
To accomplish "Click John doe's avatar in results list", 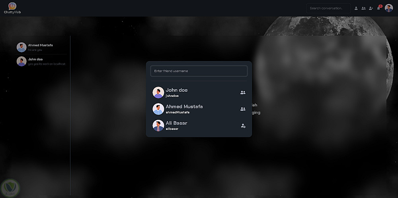I will [x=158, y=92].
